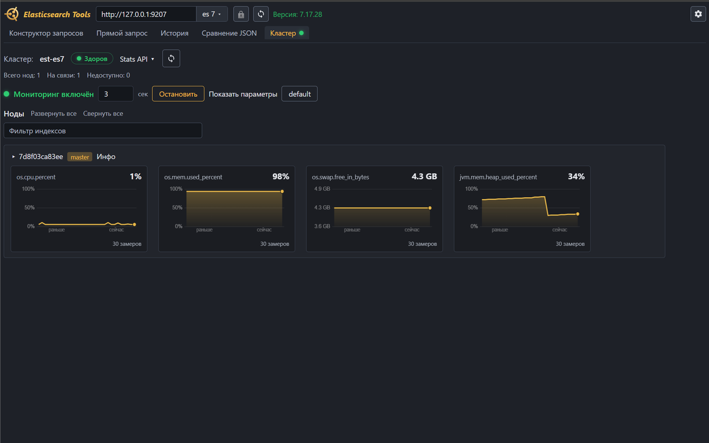The height and width of the screenshot is (443, 709).
Task: Focus the server URL field http://127.0.0.1:9207
Action: point(146,14)
